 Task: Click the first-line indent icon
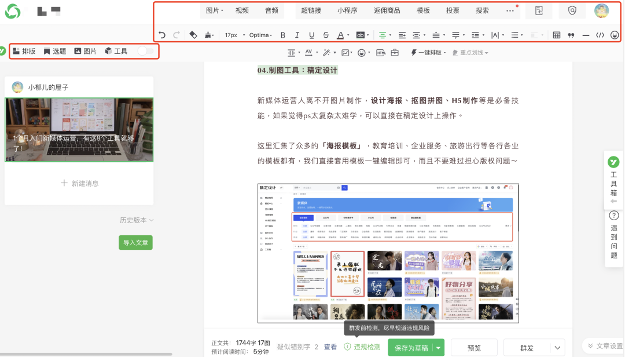[x=402, y=35]
